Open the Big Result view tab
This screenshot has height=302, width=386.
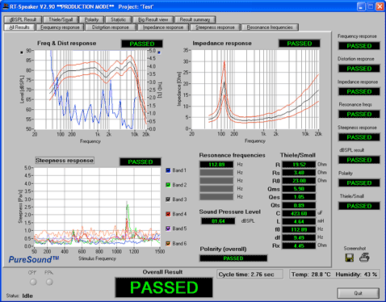153,19
